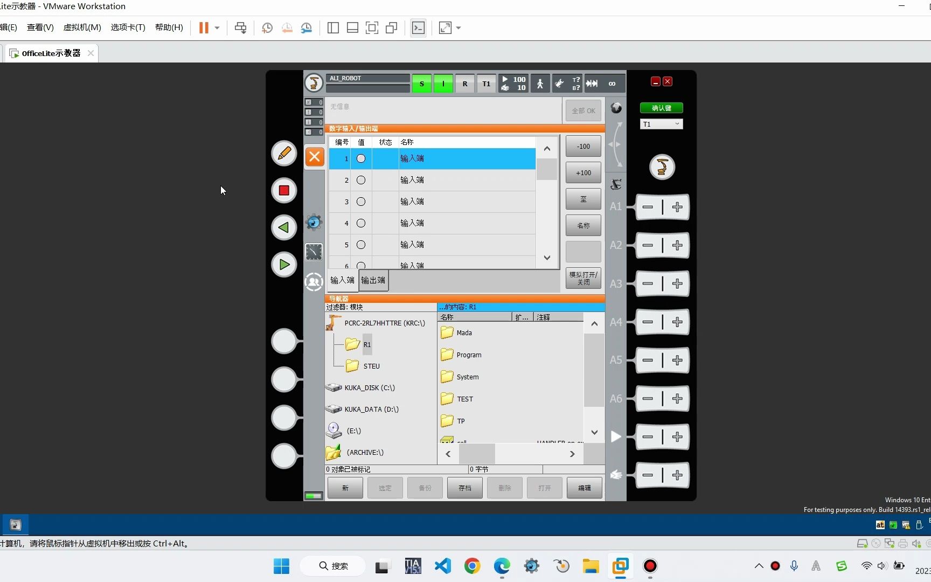The width and height of the screenshot is (931, 582).
Task: Open Visual Studio Code from the taskbar
Action: [443, 566]
